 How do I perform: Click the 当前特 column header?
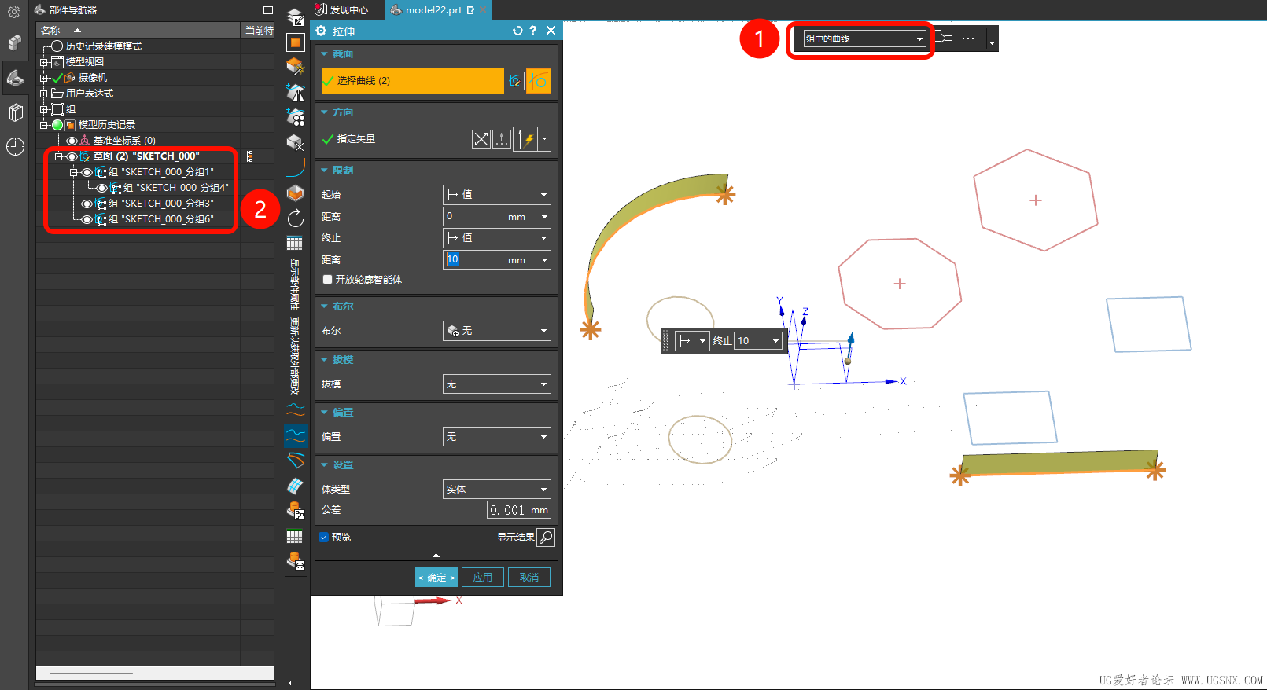pyautogui.click(x=258, y=30)
